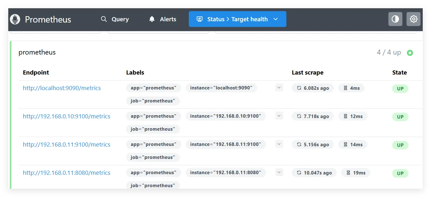
Task: Click the UP state badge for localhost:9090
Action: (400, 89)
